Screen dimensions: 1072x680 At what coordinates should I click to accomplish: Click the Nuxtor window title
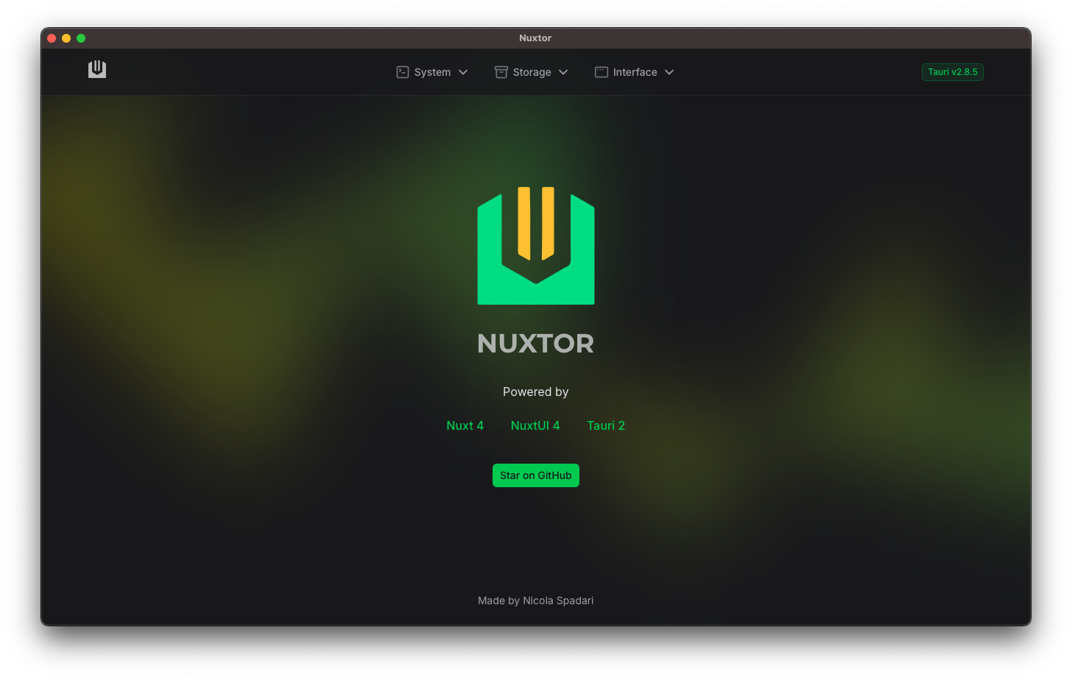[x=535, y=38]
